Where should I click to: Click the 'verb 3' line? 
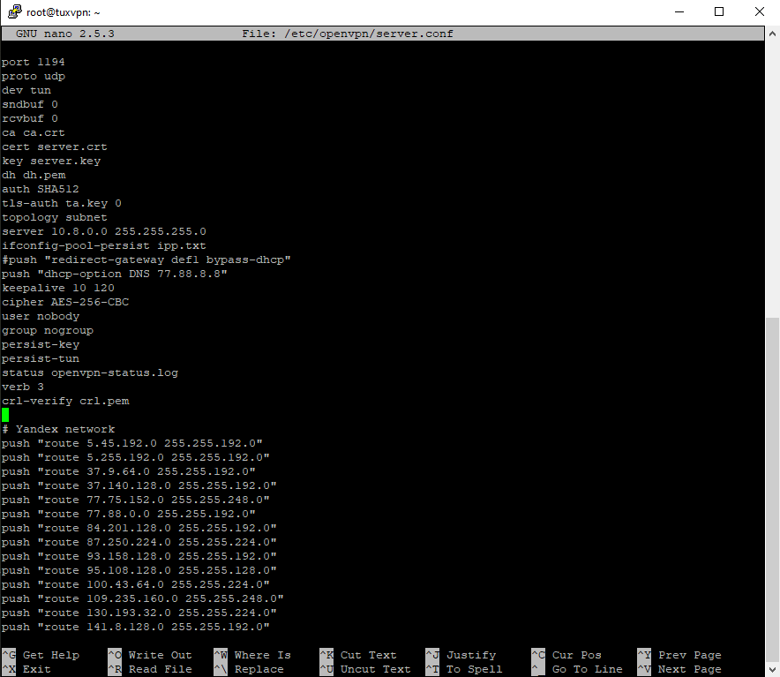[22, 387]
